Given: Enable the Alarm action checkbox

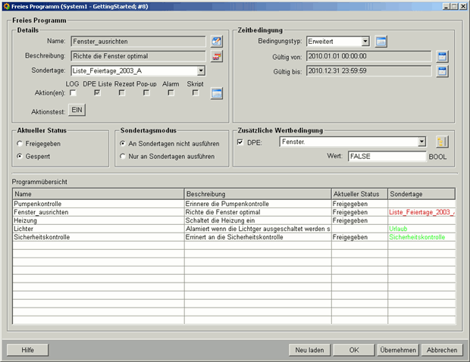Looking at the screenshot, I should pyautogui.click(x=171, y=93).
